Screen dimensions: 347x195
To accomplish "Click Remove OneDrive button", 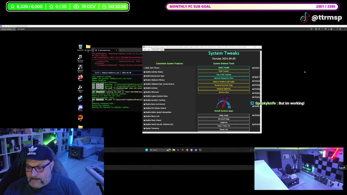I will coord(224,89).
